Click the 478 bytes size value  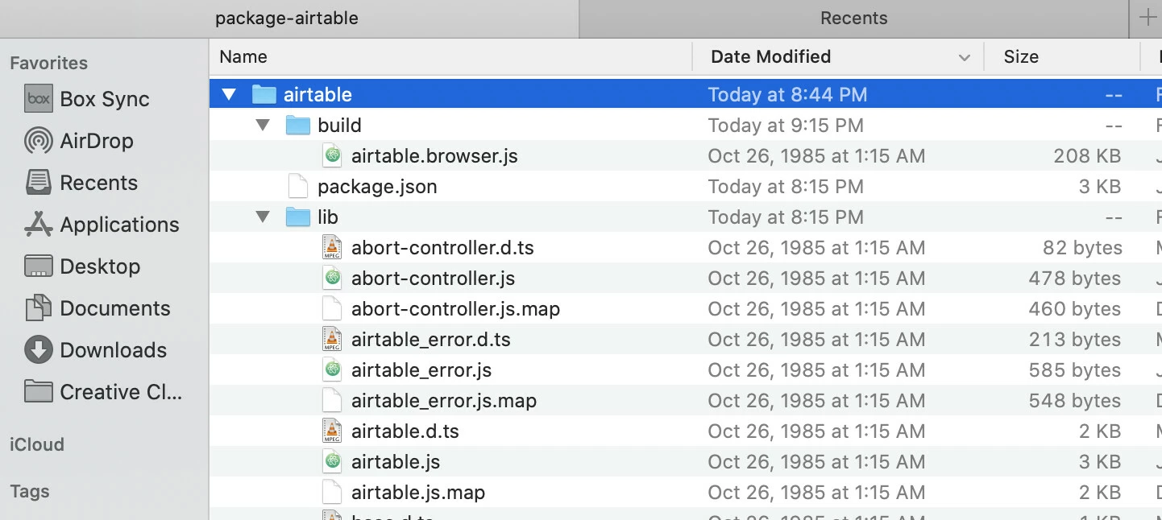coord(1075,279)
